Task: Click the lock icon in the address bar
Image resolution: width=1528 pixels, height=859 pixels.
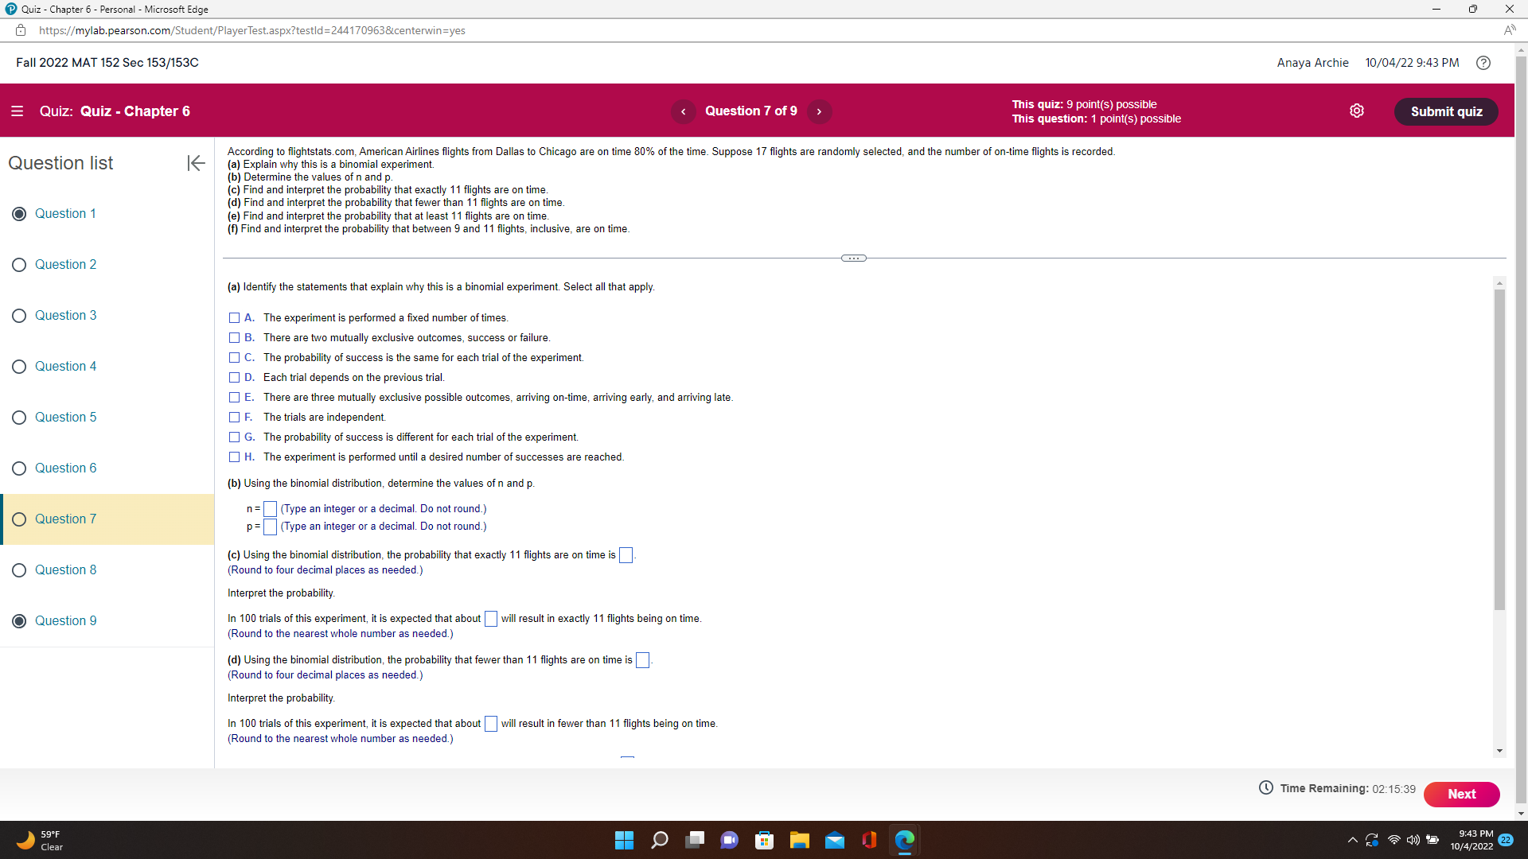Action: (20, 30)
